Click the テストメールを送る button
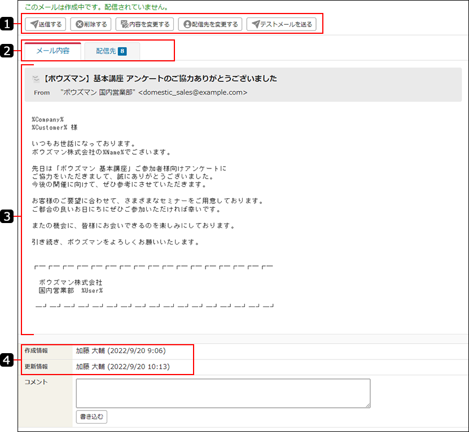Image resolution: width=469 pixels, height=432 pixels. pos(282,24)
